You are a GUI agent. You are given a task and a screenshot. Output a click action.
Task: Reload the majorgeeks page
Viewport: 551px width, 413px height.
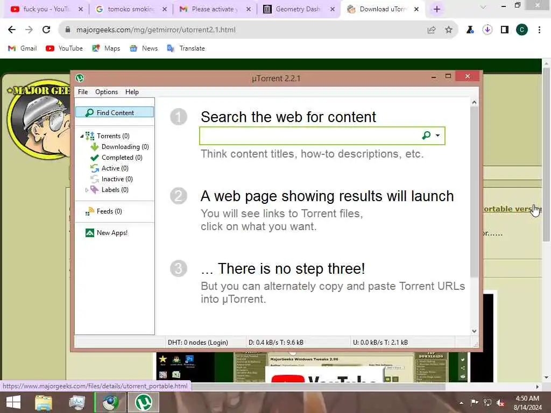point(46,30)
